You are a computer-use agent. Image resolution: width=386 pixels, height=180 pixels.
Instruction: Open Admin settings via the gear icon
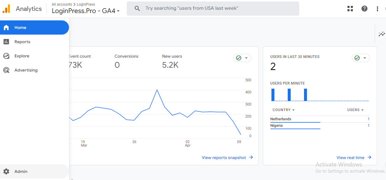click(x=7, y=171)
